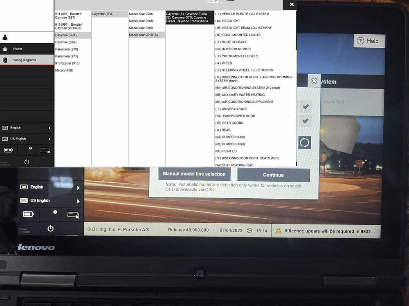Open (8C) REAR LID diagram
Image resolution: width=409 pixels, height=306 pixels.
226,151
